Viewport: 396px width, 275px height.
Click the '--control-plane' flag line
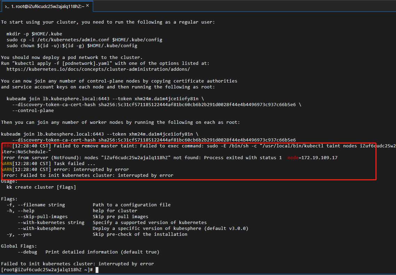coord(33,111)
